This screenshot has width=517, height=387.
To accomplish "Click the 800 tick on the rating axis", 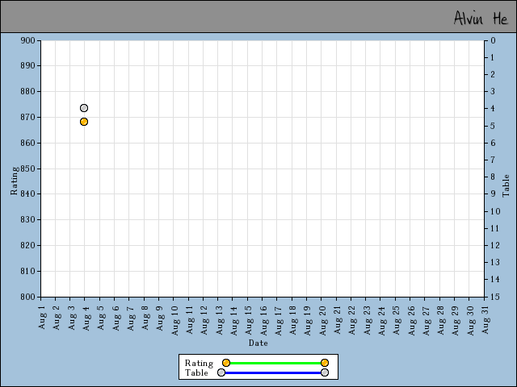I will click(x=27, y=297).
